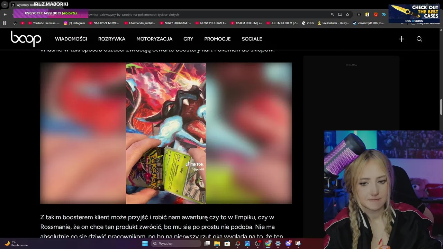Open Snipping Tool on the taskbar
This screenshot has height=249, width=443.
pyautogui.click(x=298, y=243)
